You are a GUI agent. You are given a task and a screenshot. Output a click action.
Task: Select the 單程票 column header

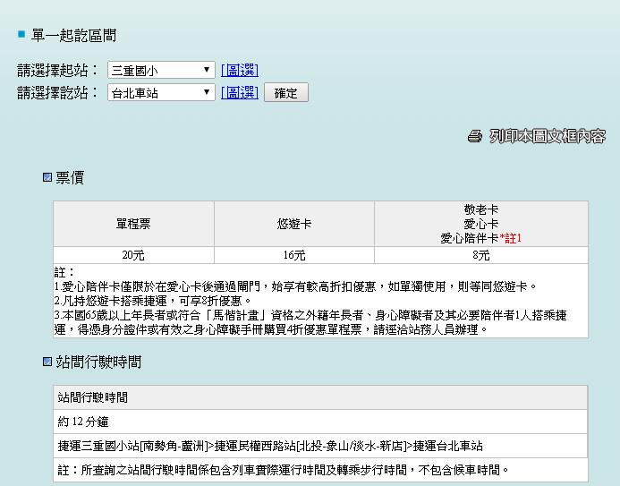133,224
